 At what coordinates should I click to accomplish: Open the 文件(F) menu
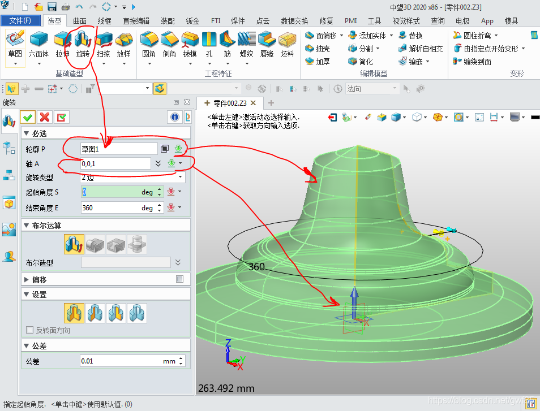[x=24, y=21]
